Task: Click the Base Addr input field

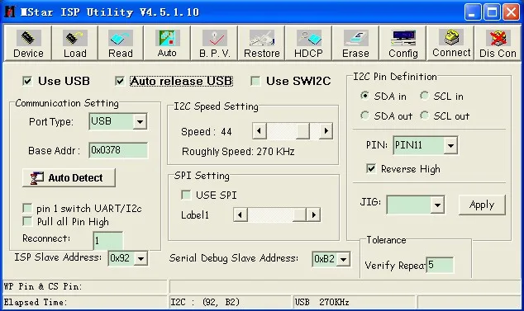Action: coord(118,150)
